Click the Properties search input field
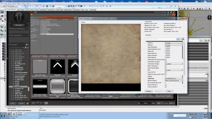 point(161,39)
